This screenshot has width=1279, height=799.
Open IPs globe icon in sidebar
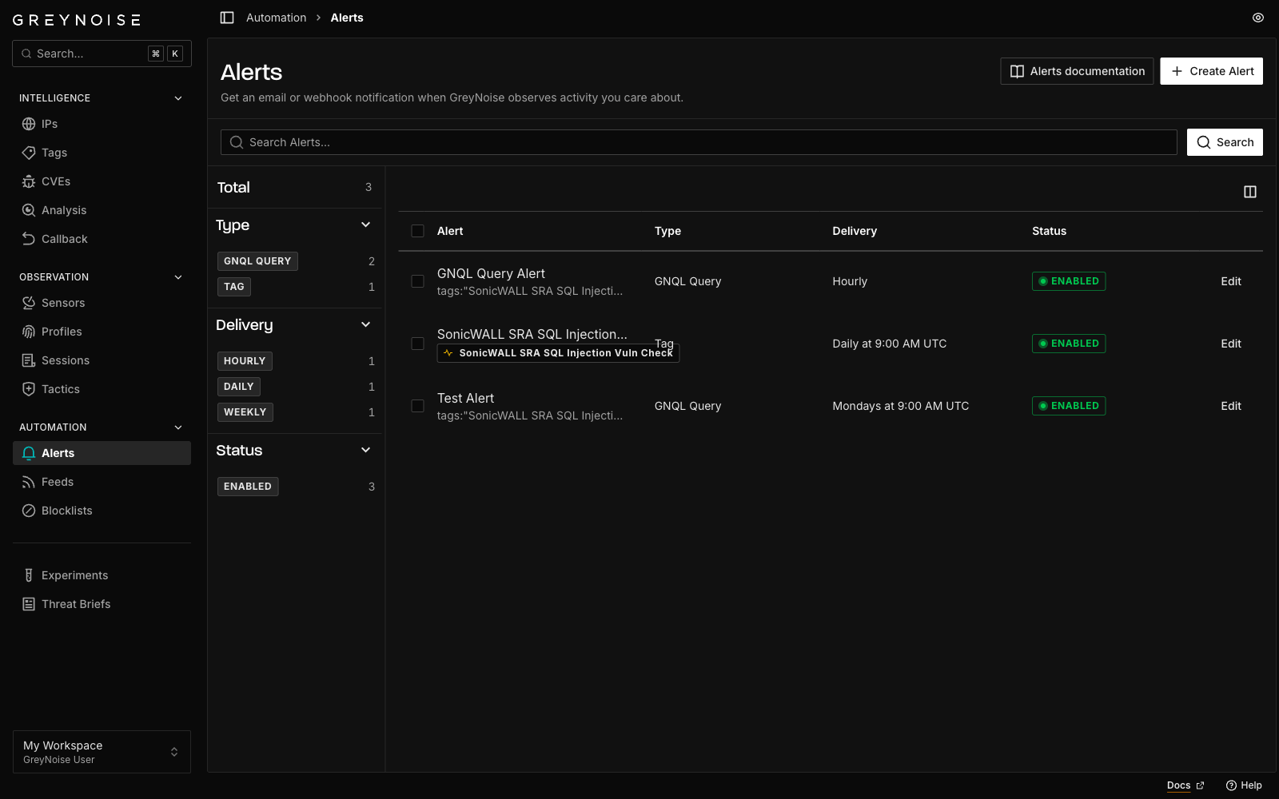pyautogui.click(x=29, y=124)
